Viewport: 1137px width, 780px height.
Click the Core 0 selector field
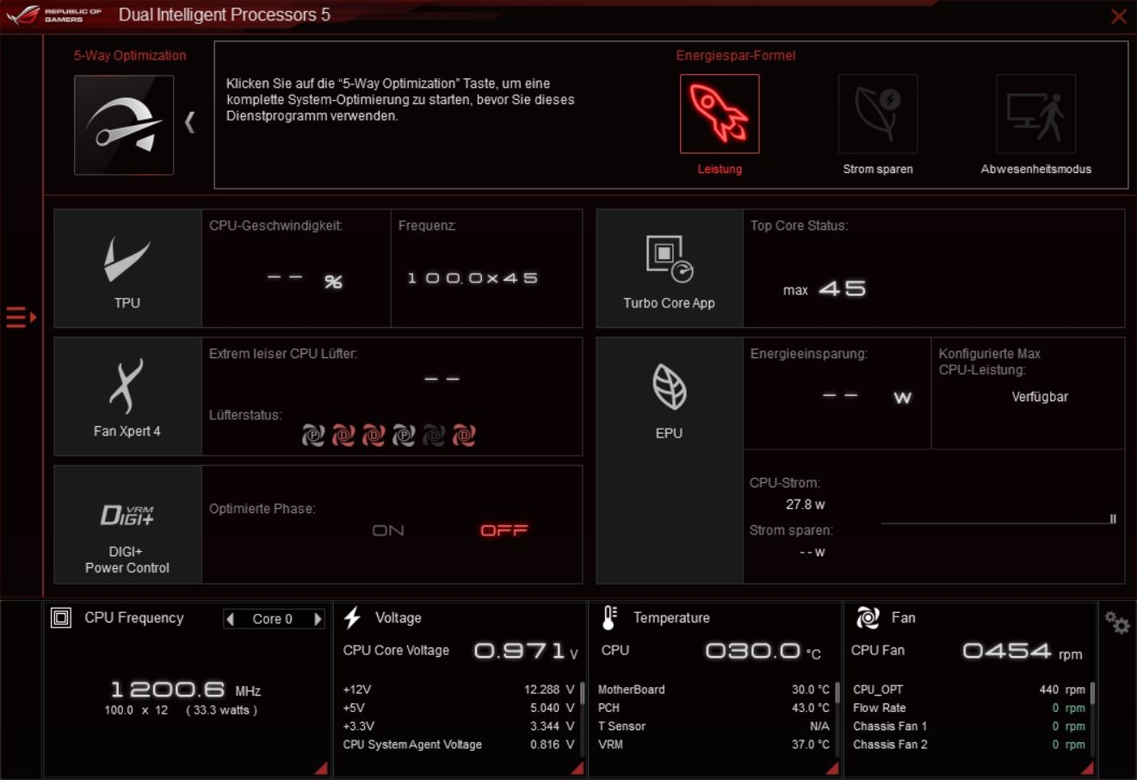point(273,619)
